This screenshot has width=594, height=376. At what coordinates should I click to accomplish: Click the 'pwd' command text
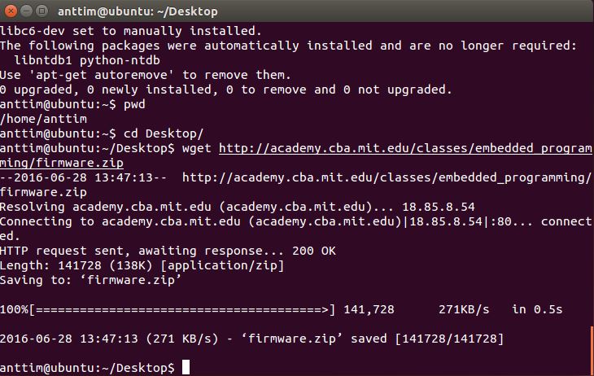(x=134, y=105)
